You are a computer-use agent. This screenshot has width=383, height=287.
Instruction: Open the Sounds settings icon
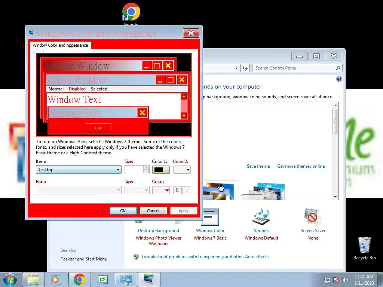[261, 217]
